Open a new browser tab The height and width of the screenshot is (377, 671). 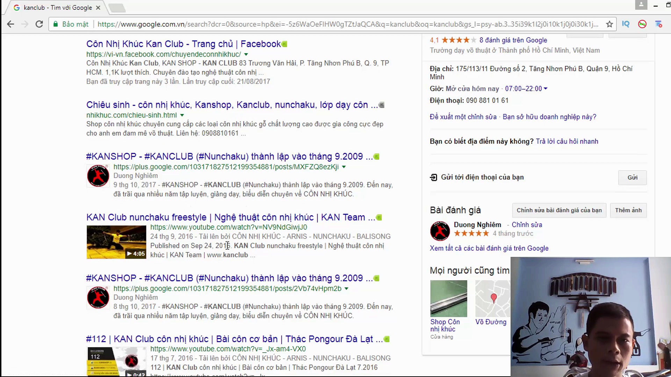point(117,8)
